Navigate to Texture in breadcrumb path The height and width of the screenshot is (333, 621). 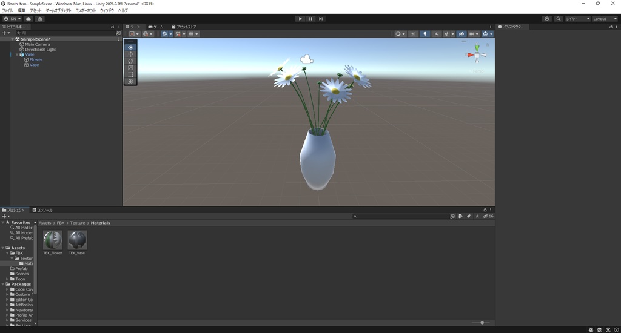(78, 223)
